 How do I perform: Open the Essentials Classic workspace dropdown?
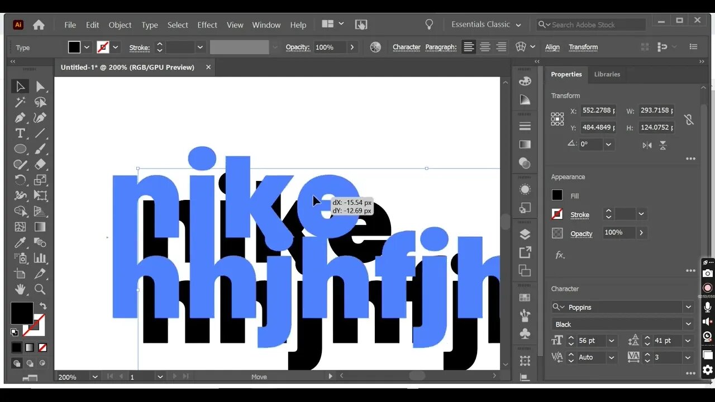[486, 25]
